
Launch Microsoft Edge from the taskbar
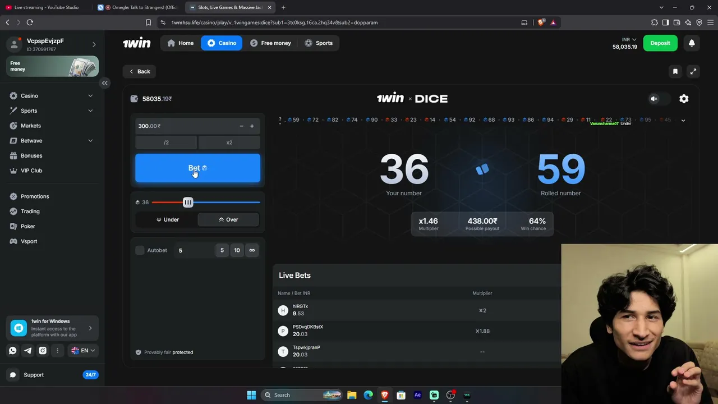click(368, 395)
